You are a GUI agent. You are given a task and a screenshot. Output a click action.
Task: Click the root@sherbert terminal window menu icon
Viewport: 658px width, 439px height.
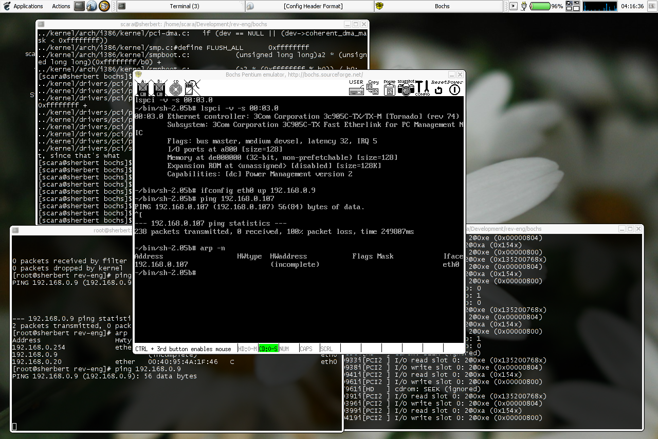point(15,230)
